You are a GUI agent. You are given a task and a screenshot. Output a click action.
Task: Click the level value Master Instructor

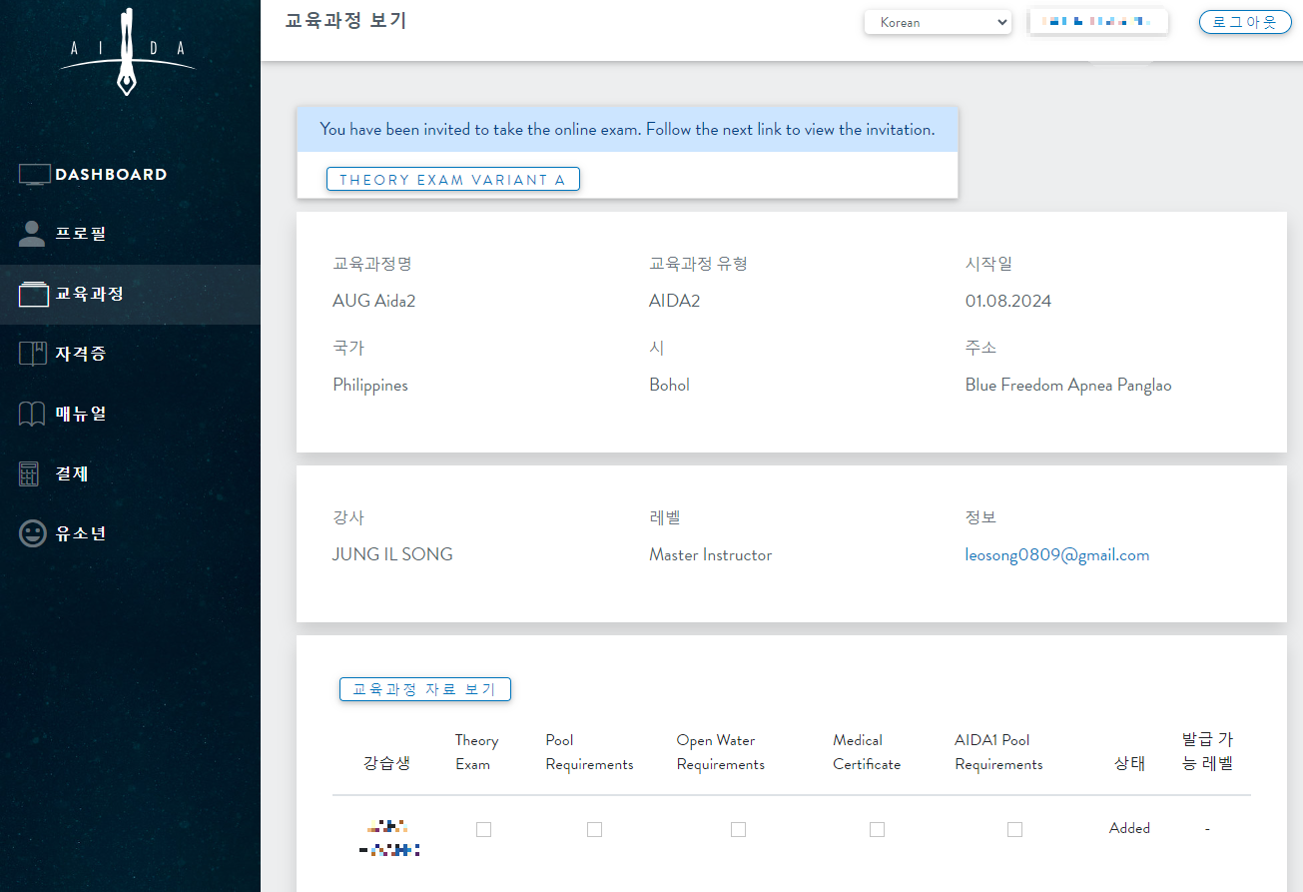[x=710, y=554]
